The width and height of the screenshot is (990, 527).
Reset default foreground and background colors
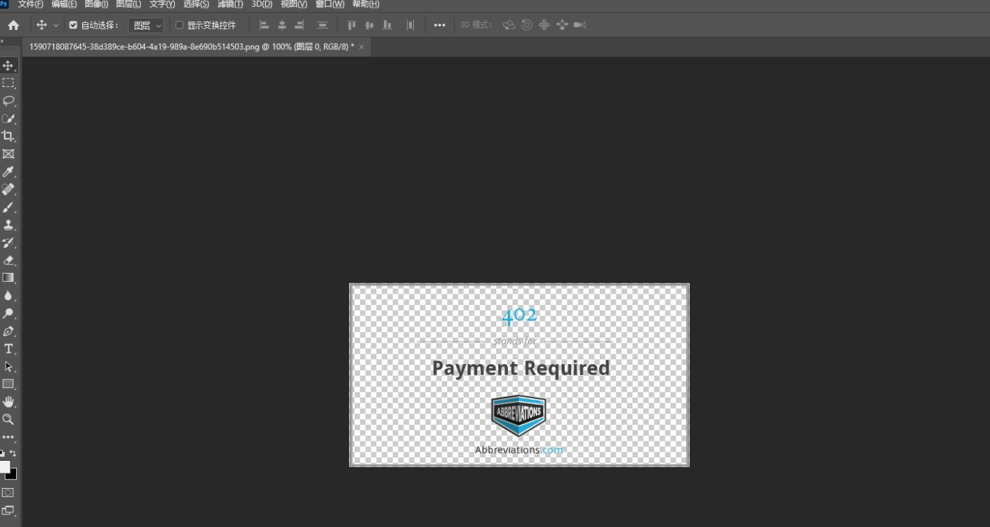click(3, 453)
